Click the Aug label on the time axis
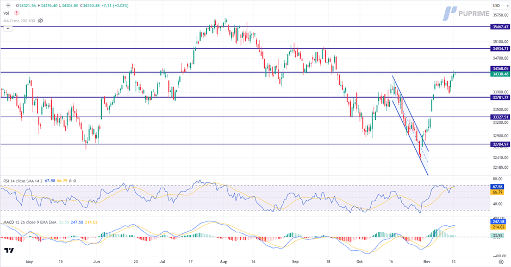This screenshot has height=267, width=511. tap(223, 262)
